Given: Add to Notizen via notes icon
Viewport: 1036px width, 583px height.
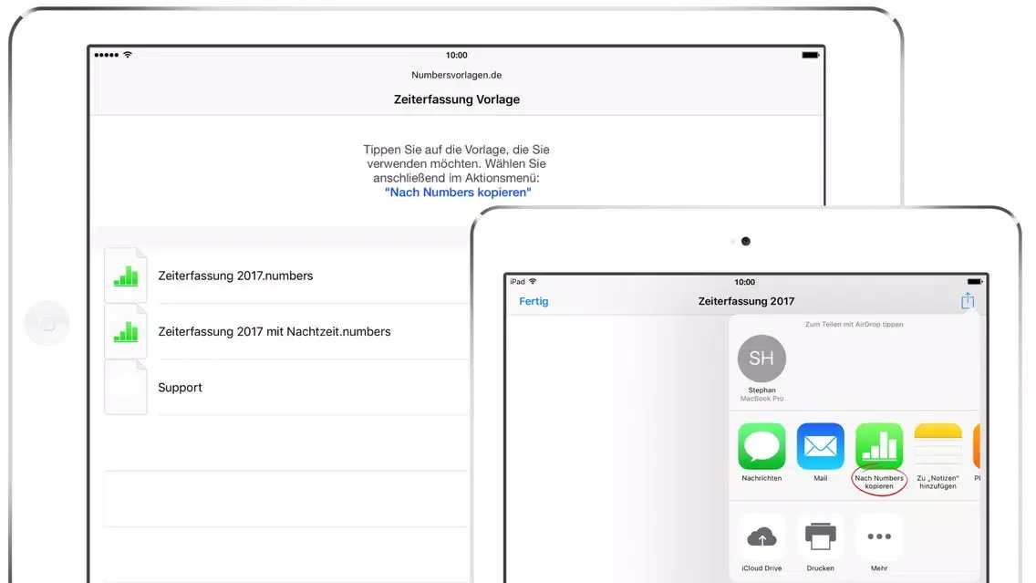Looking at the screenshot, I should pos(938,446).
